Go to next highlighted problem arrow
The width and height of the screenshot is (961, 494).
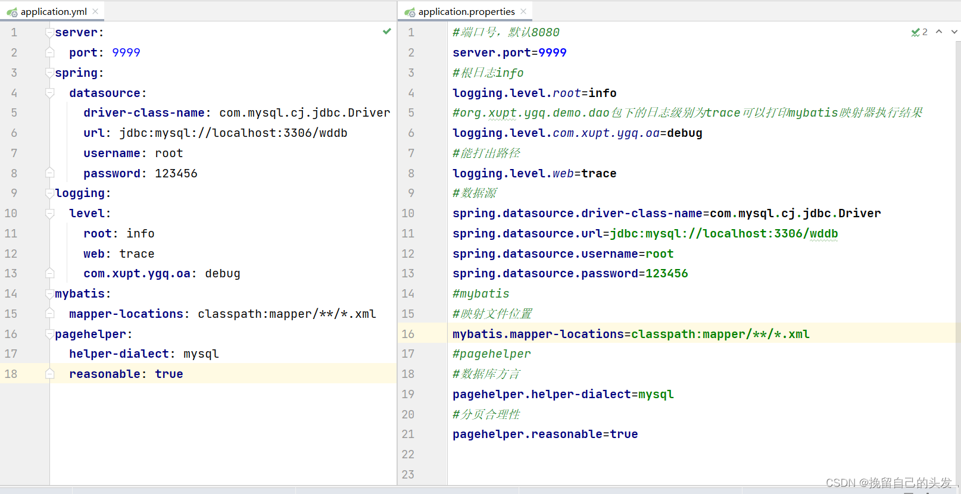pos(954,32)
